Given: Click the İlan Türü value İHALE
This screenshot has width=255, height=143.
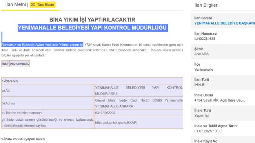Looking at the screenshot, I should click(x=199, y=85).
